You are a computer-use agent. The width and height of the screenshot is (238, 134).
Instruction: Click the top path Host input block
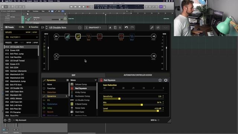pyautogui.click(x=56, y=36)
